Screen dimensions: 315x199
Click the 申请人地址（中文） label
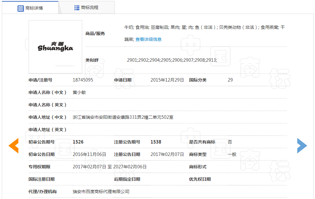click(x=47, y=117)
